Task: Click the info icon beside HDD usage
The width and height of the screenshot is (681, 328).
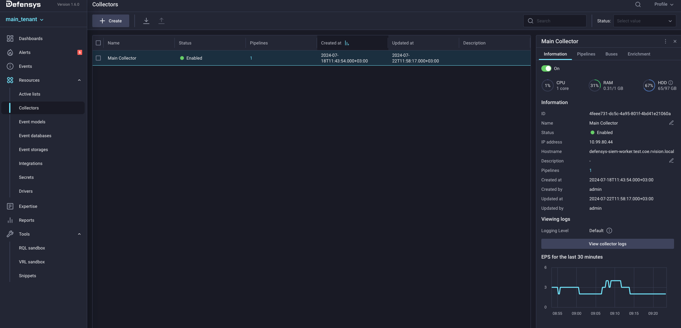Action: click(671, 83)
